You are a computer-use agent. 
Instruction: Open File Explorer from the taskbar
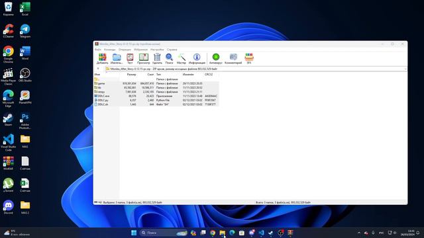click(223, 233)
